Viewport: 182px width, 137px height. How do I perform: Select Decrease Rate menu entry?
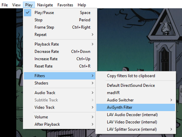60,51
